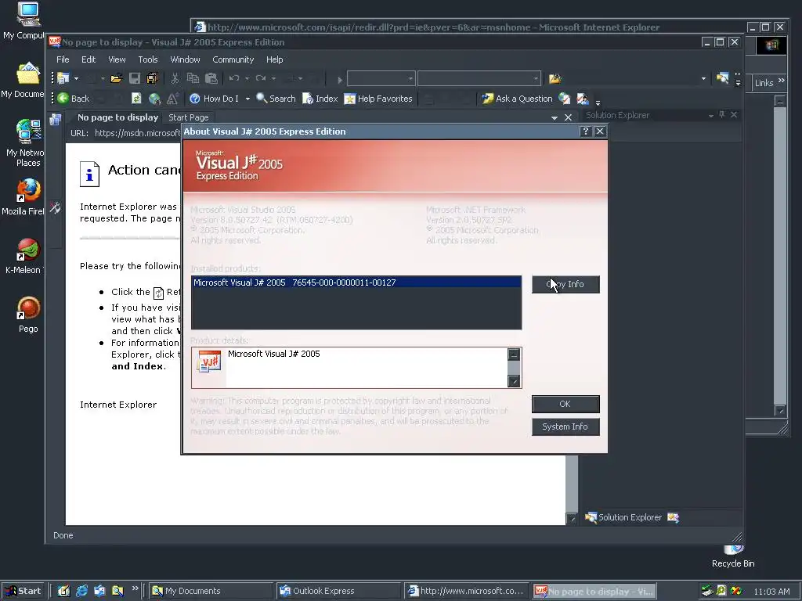The width and height of the screenshot is (802, 601).
Task: Click the font size icon
Action: [x=172, y=99]
